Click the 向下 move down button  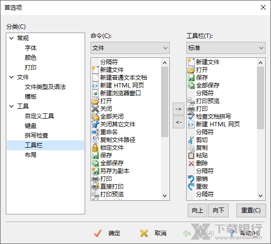click(x=218, y=210)
